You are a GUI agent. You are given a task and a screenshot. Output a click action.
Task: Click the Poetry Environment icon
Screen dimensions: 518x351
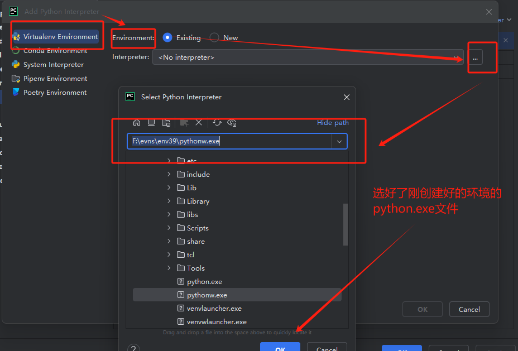16,92
